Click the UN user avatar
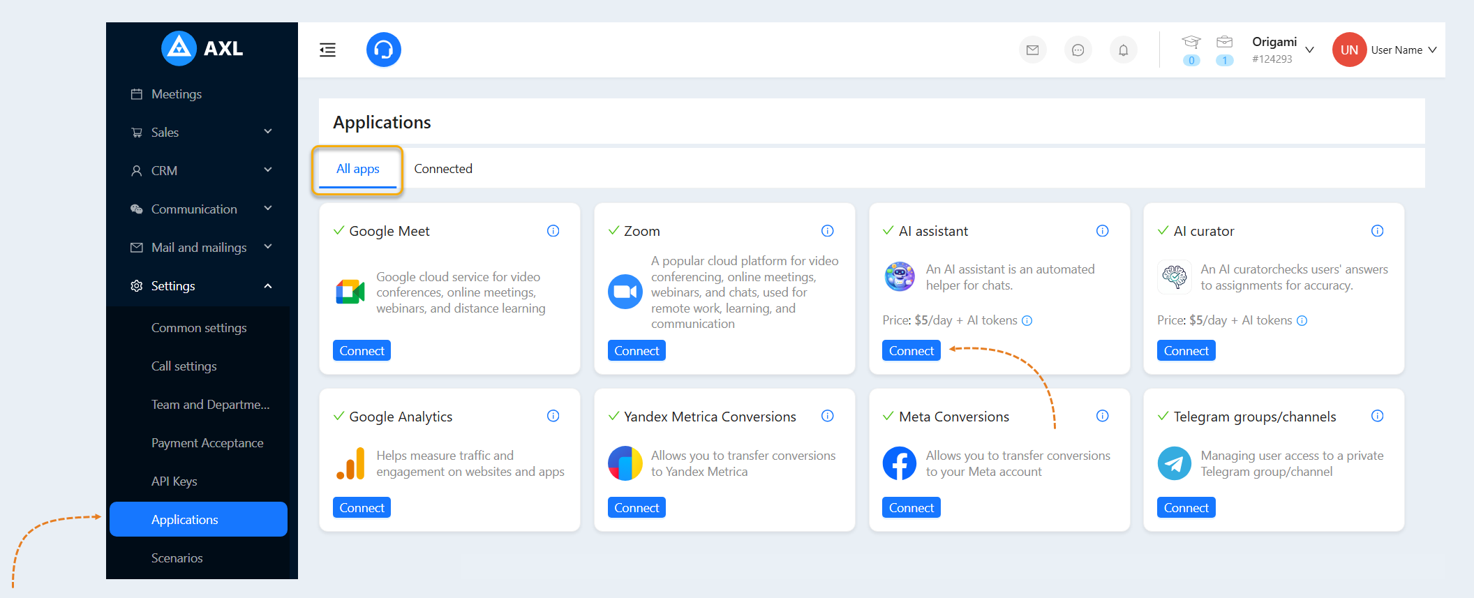1474x598 pixels. [x=1349, y=50]
